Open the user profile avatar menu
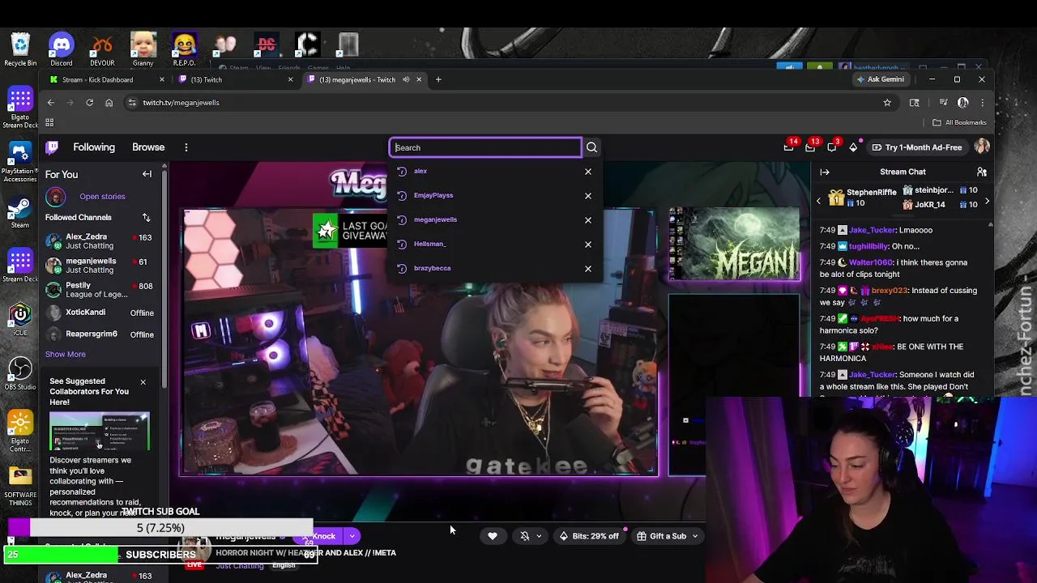Image resolution: width=1037 pixels, height=583 pixels. click(x=982, y=147)
